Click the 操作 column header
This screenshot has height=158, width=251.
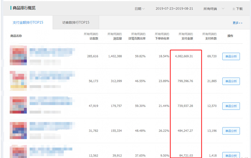[230, 36]
